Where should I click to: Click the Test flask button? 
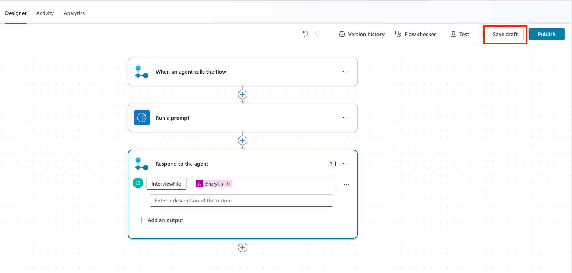(x=460, y=34)
